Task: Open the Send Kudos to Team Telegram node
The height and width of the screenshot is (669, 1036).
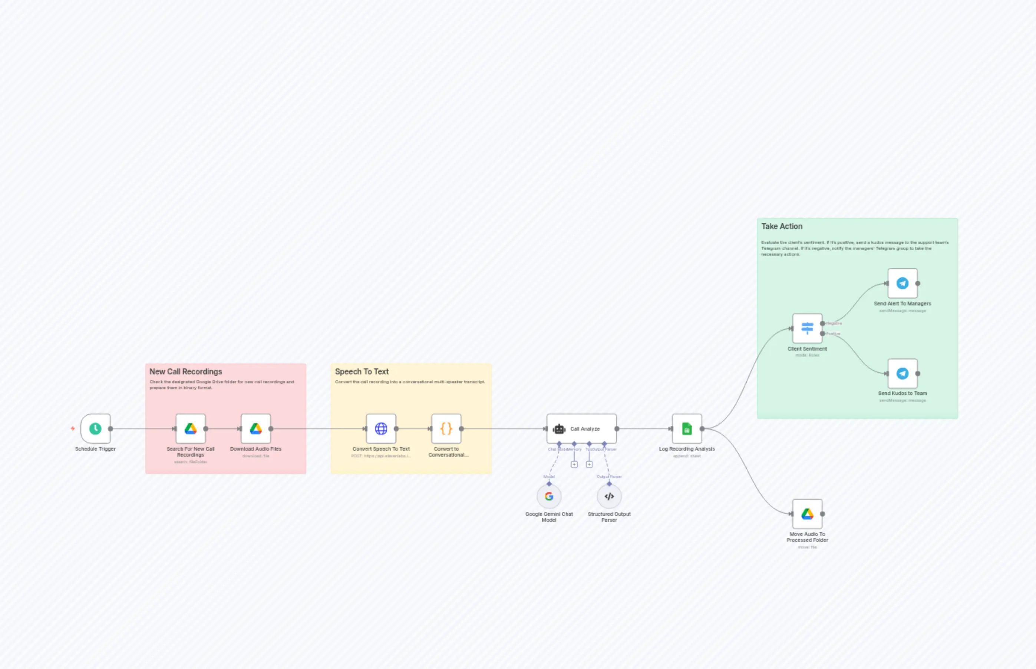Action: click(x=903, y=374)
